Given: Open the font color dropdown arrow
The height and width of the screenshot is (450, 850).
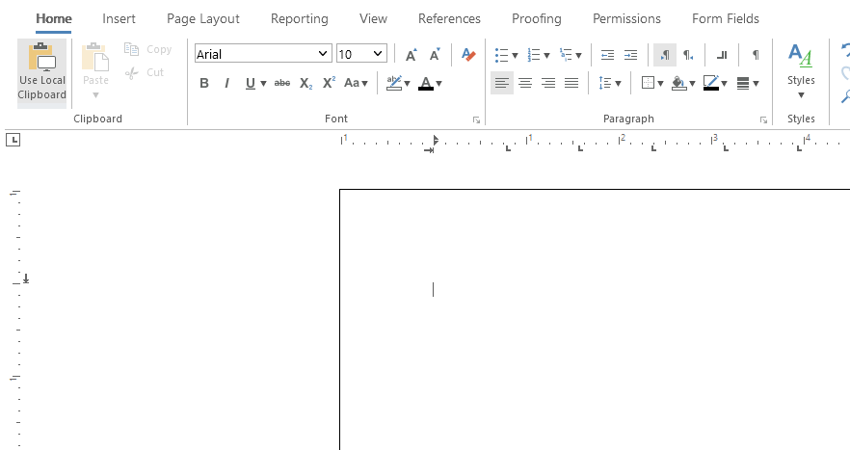Looking at the screenshot, I should tap(439, 84).
